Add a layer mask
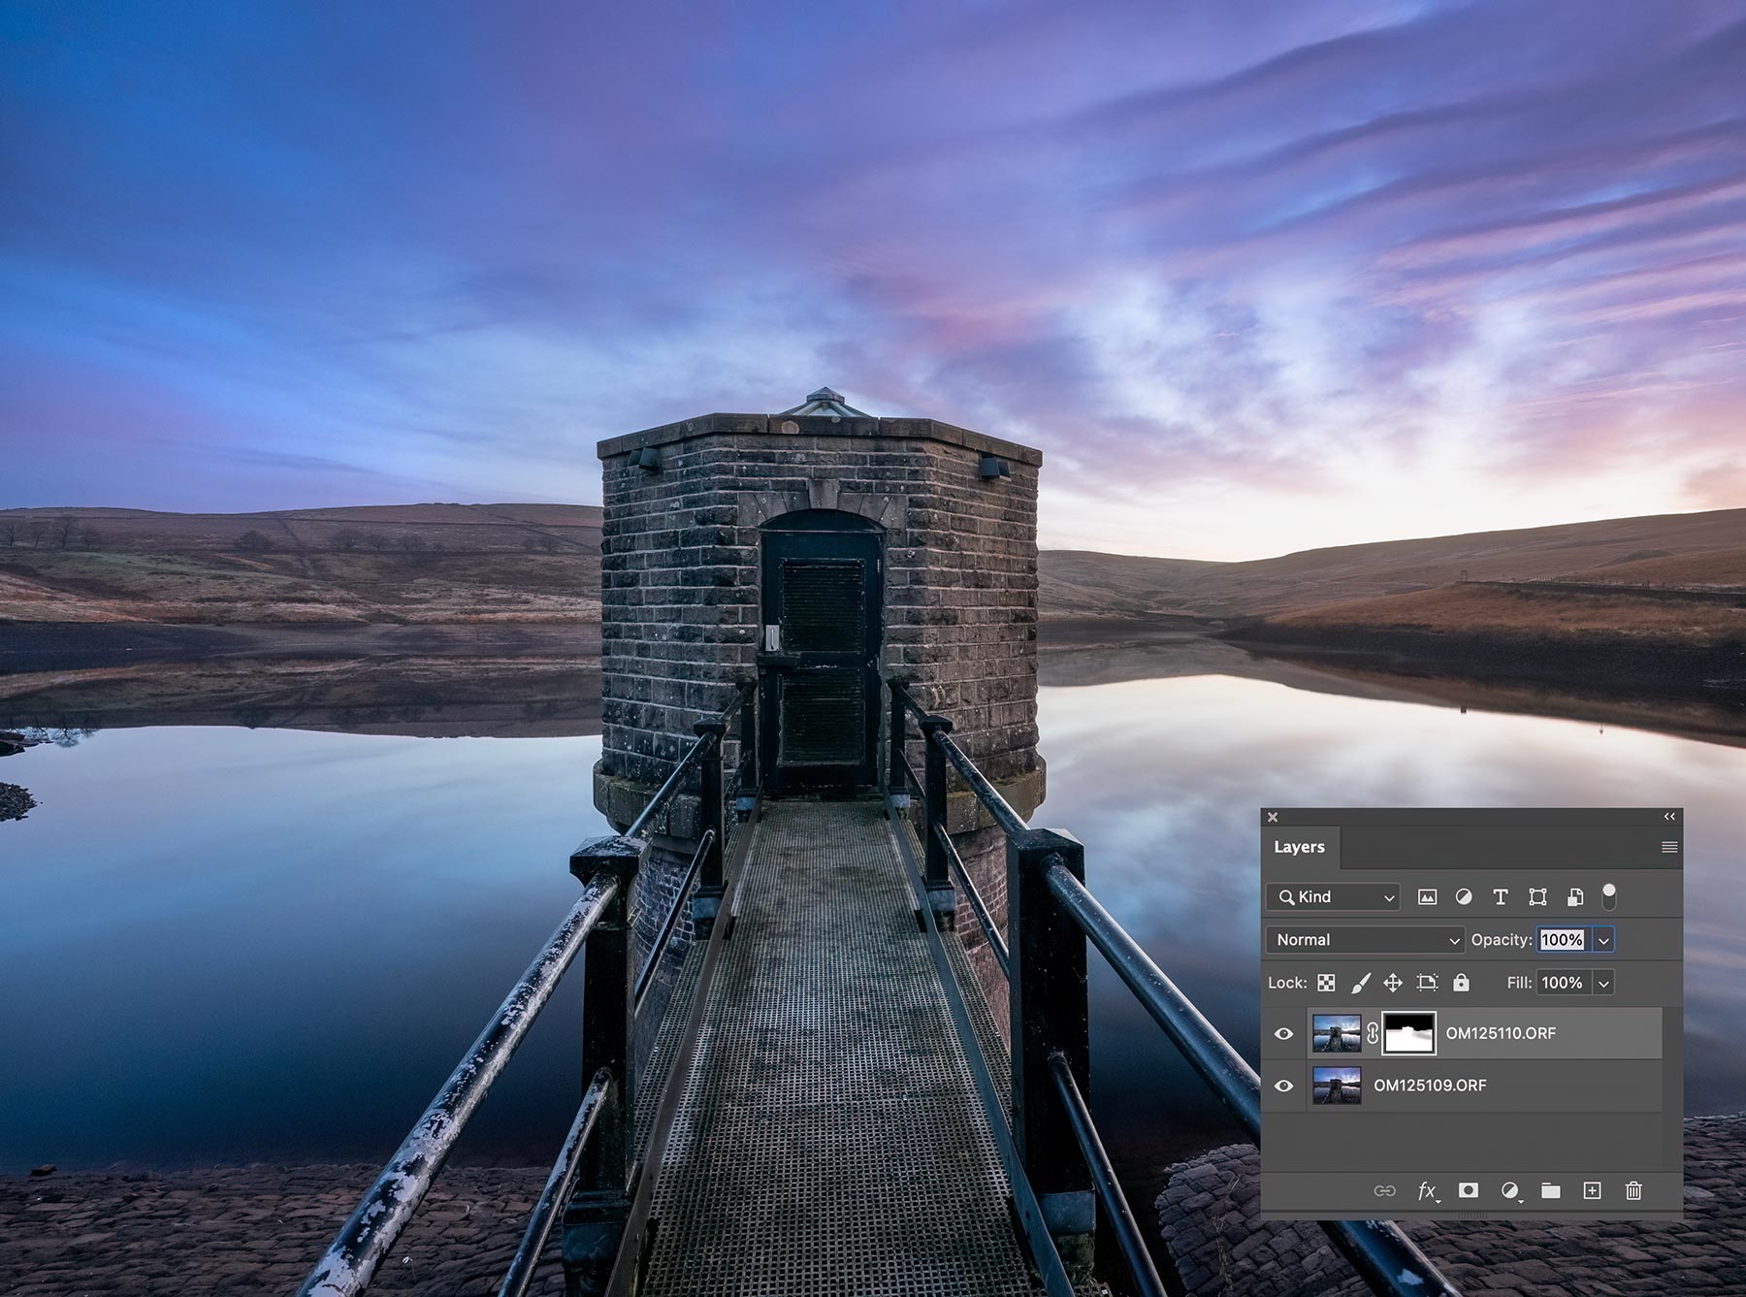Viewport: 1746px width, 1297px height. (1469, 1190)
